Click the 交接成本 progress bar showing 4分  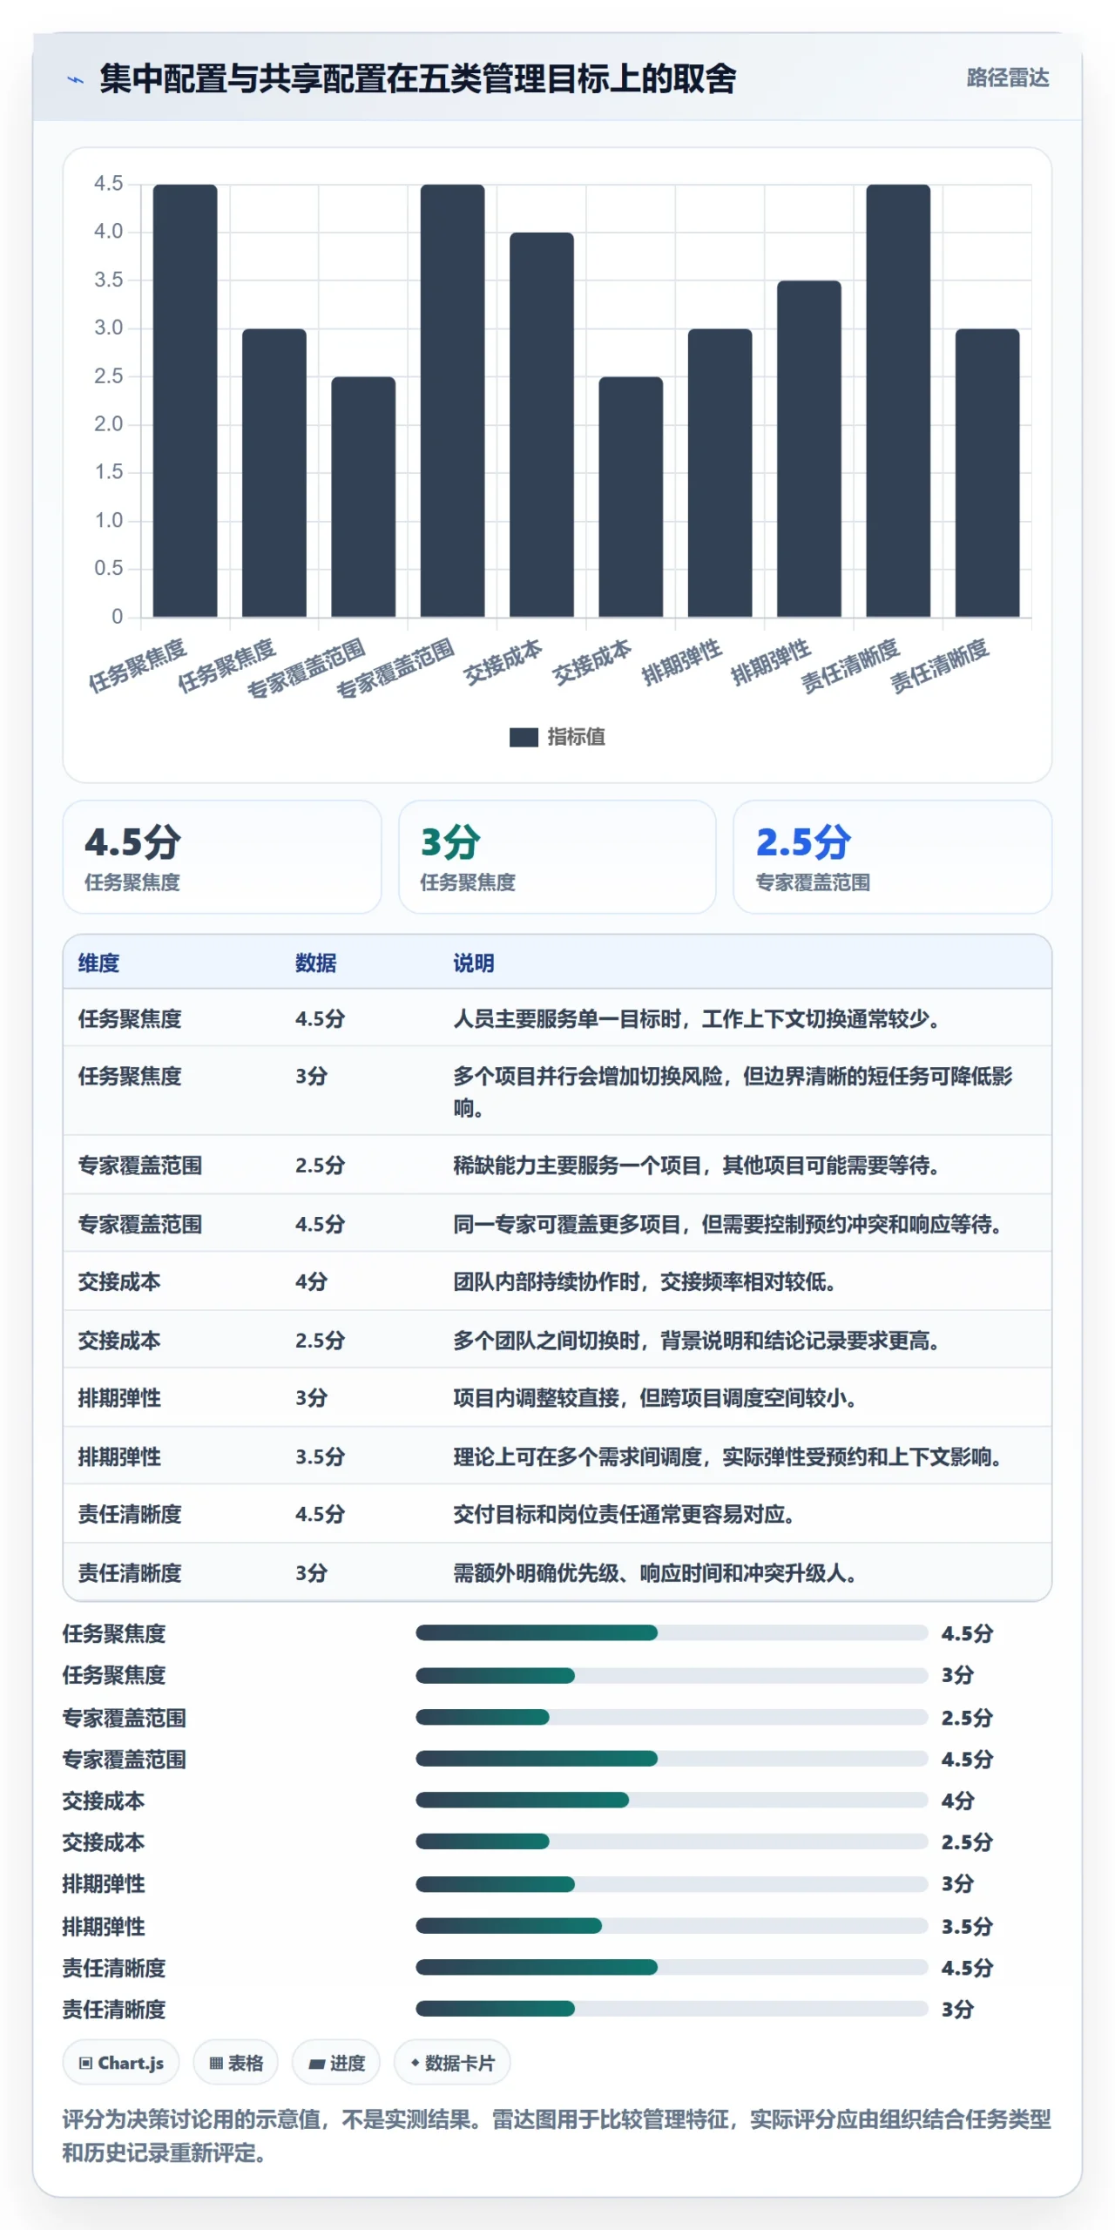[x=672, y=1800]
